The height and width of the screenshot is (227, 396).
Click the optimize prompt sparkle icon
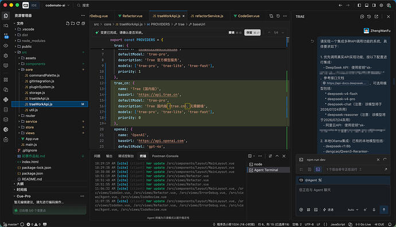pyautogui.click(x=365, y=210)
